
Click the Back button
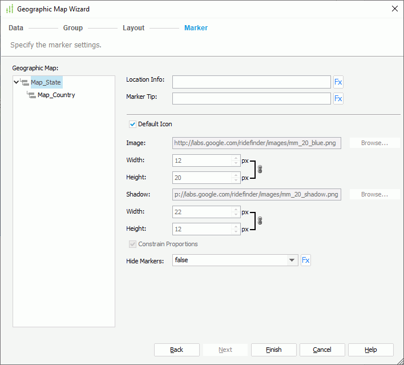pos(176,350)
